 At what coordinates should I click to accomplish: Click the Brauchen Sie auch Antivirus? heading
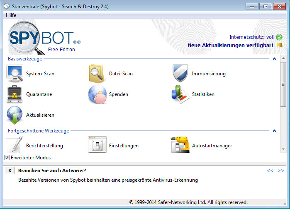click(x=52, y=171)
